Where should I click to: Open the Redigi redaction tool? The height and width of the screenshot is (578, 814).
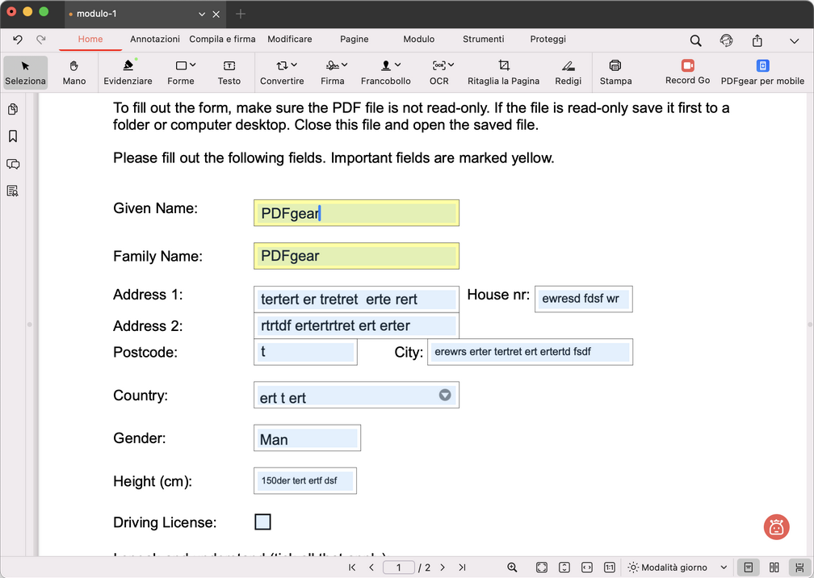point(568,73)
